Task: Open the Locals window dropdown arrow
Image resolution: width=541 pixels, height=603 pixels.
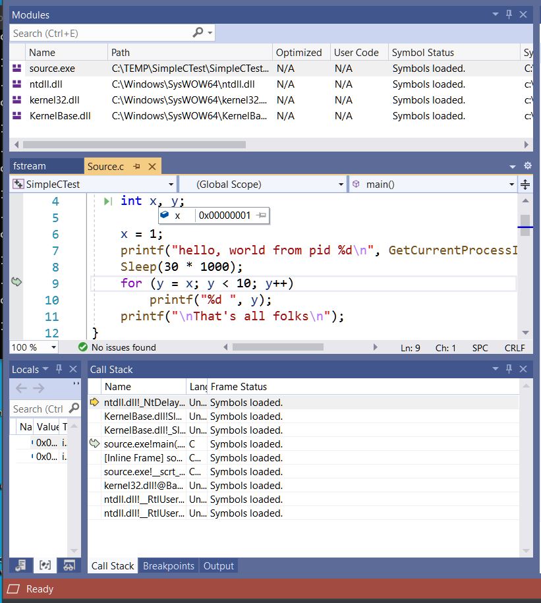Action: [45, 369]
